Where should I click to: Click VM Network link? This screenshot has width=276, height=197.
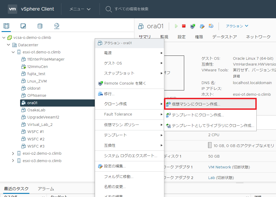[219, 167]
